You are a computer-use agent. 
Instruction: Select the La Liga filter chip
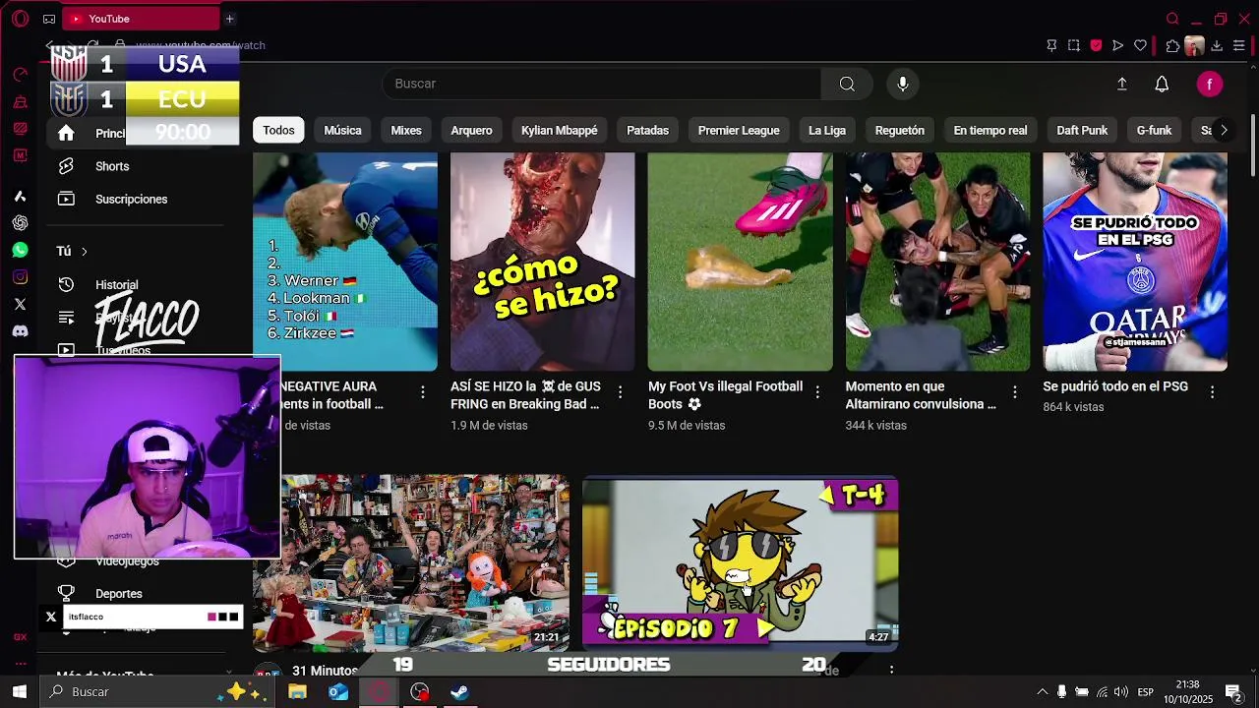point(827,130)
